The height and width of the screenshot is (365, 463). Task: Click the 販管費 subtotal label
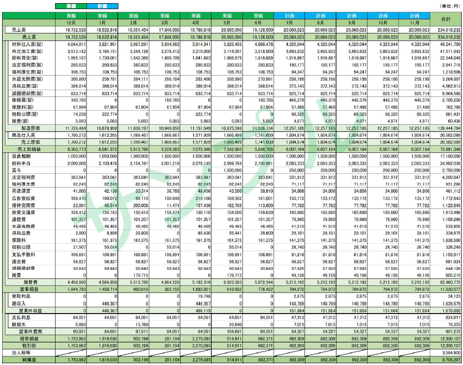[x=31, y=282]
